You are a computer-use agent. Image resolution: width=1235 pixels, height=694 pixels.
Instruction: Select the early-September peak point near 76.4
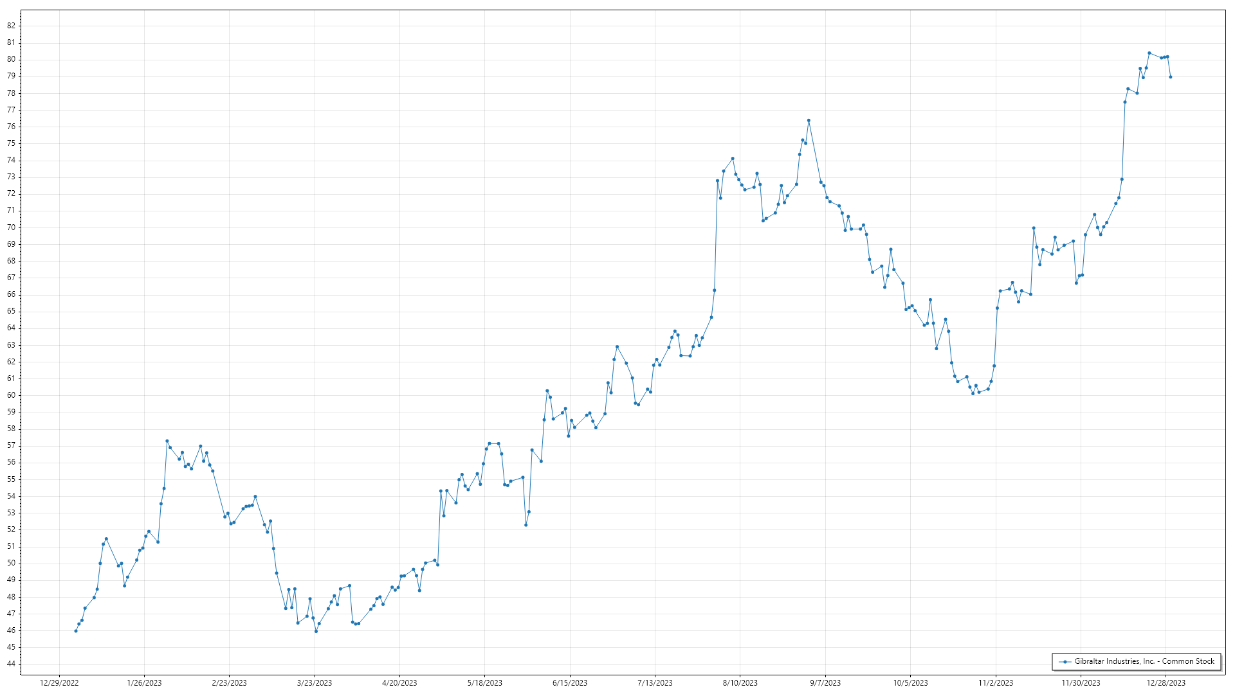[x=809, y=120]
